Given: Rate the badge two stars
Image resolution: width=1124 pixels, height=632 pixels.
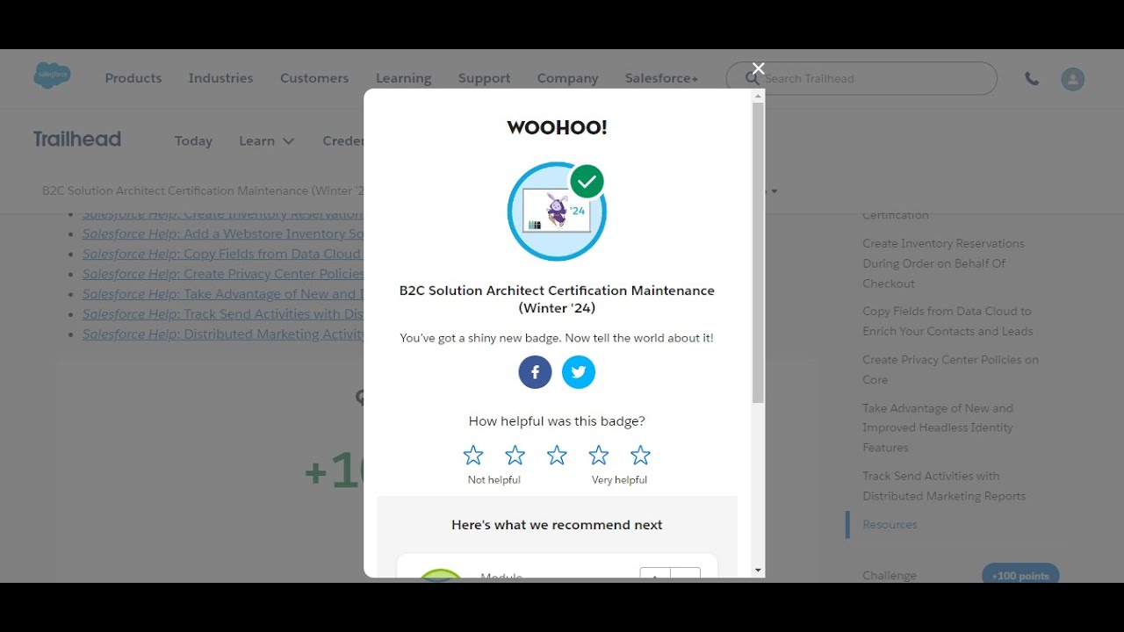Looking at the screenshot, I should click(x=515, y=455).
